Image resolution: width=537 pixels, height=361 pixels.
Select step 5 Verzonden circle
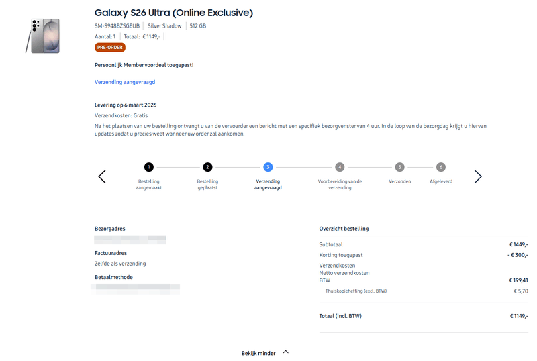coord(399,167)
